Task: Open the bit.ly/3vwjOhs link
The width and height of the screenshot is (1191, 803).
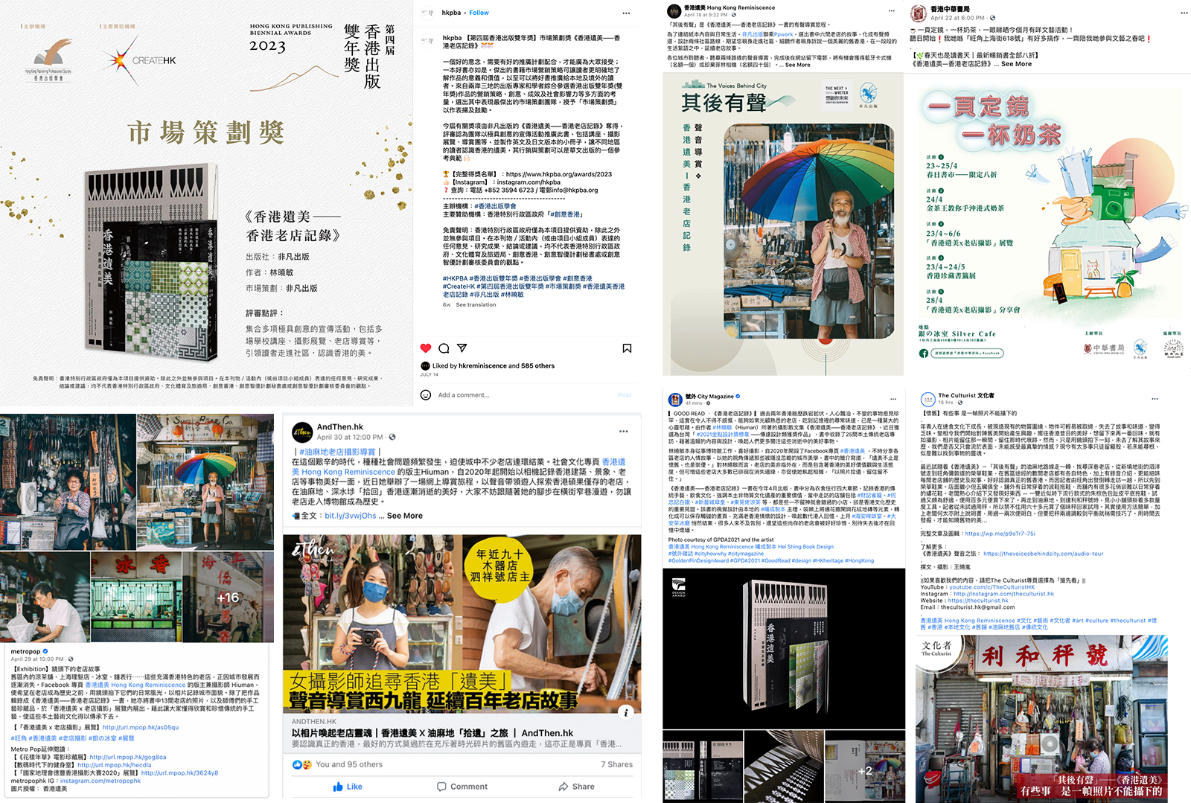Action: tap(351, 516)
